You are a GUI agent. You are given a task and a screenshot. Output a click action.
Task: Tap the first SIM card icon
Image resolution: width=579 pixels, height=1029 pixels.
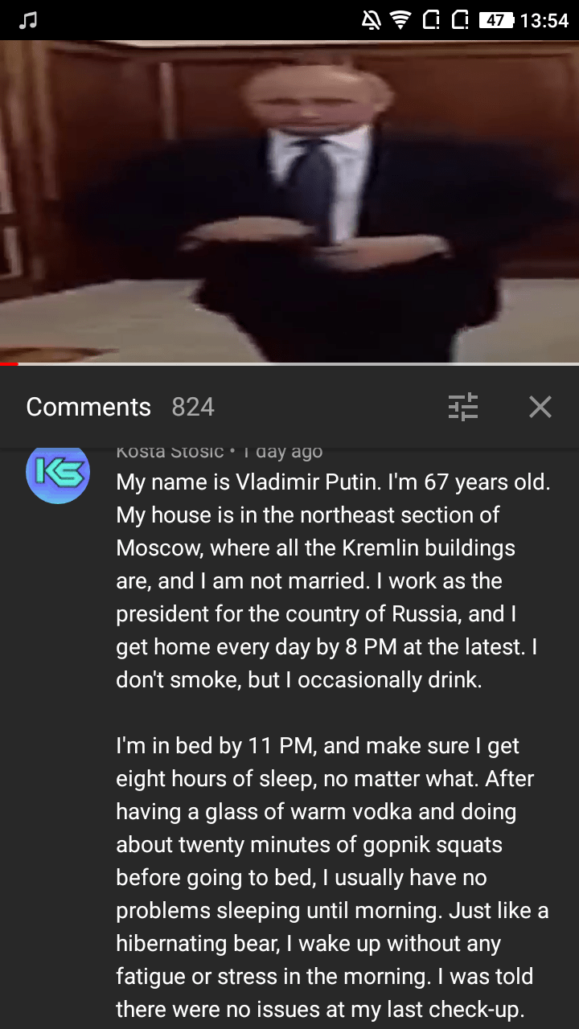(x=430, y=20)
